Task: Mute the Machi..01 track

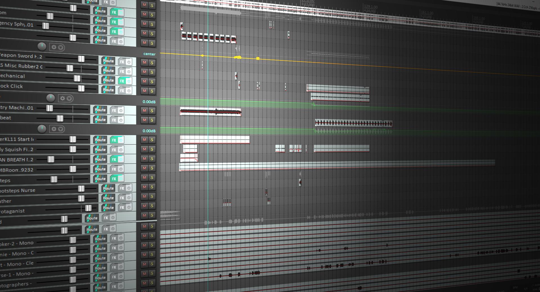Action: 144,110
